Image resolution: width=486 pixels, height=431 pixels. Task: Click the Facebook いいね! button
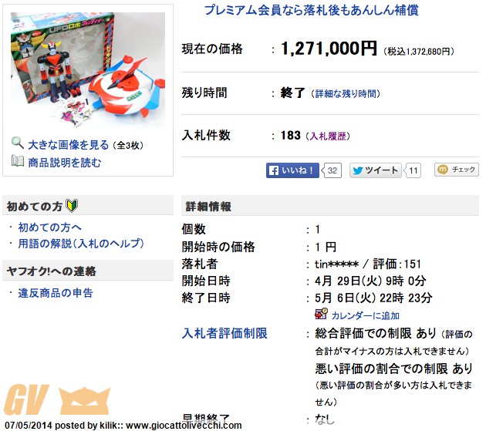click(292, 170)
